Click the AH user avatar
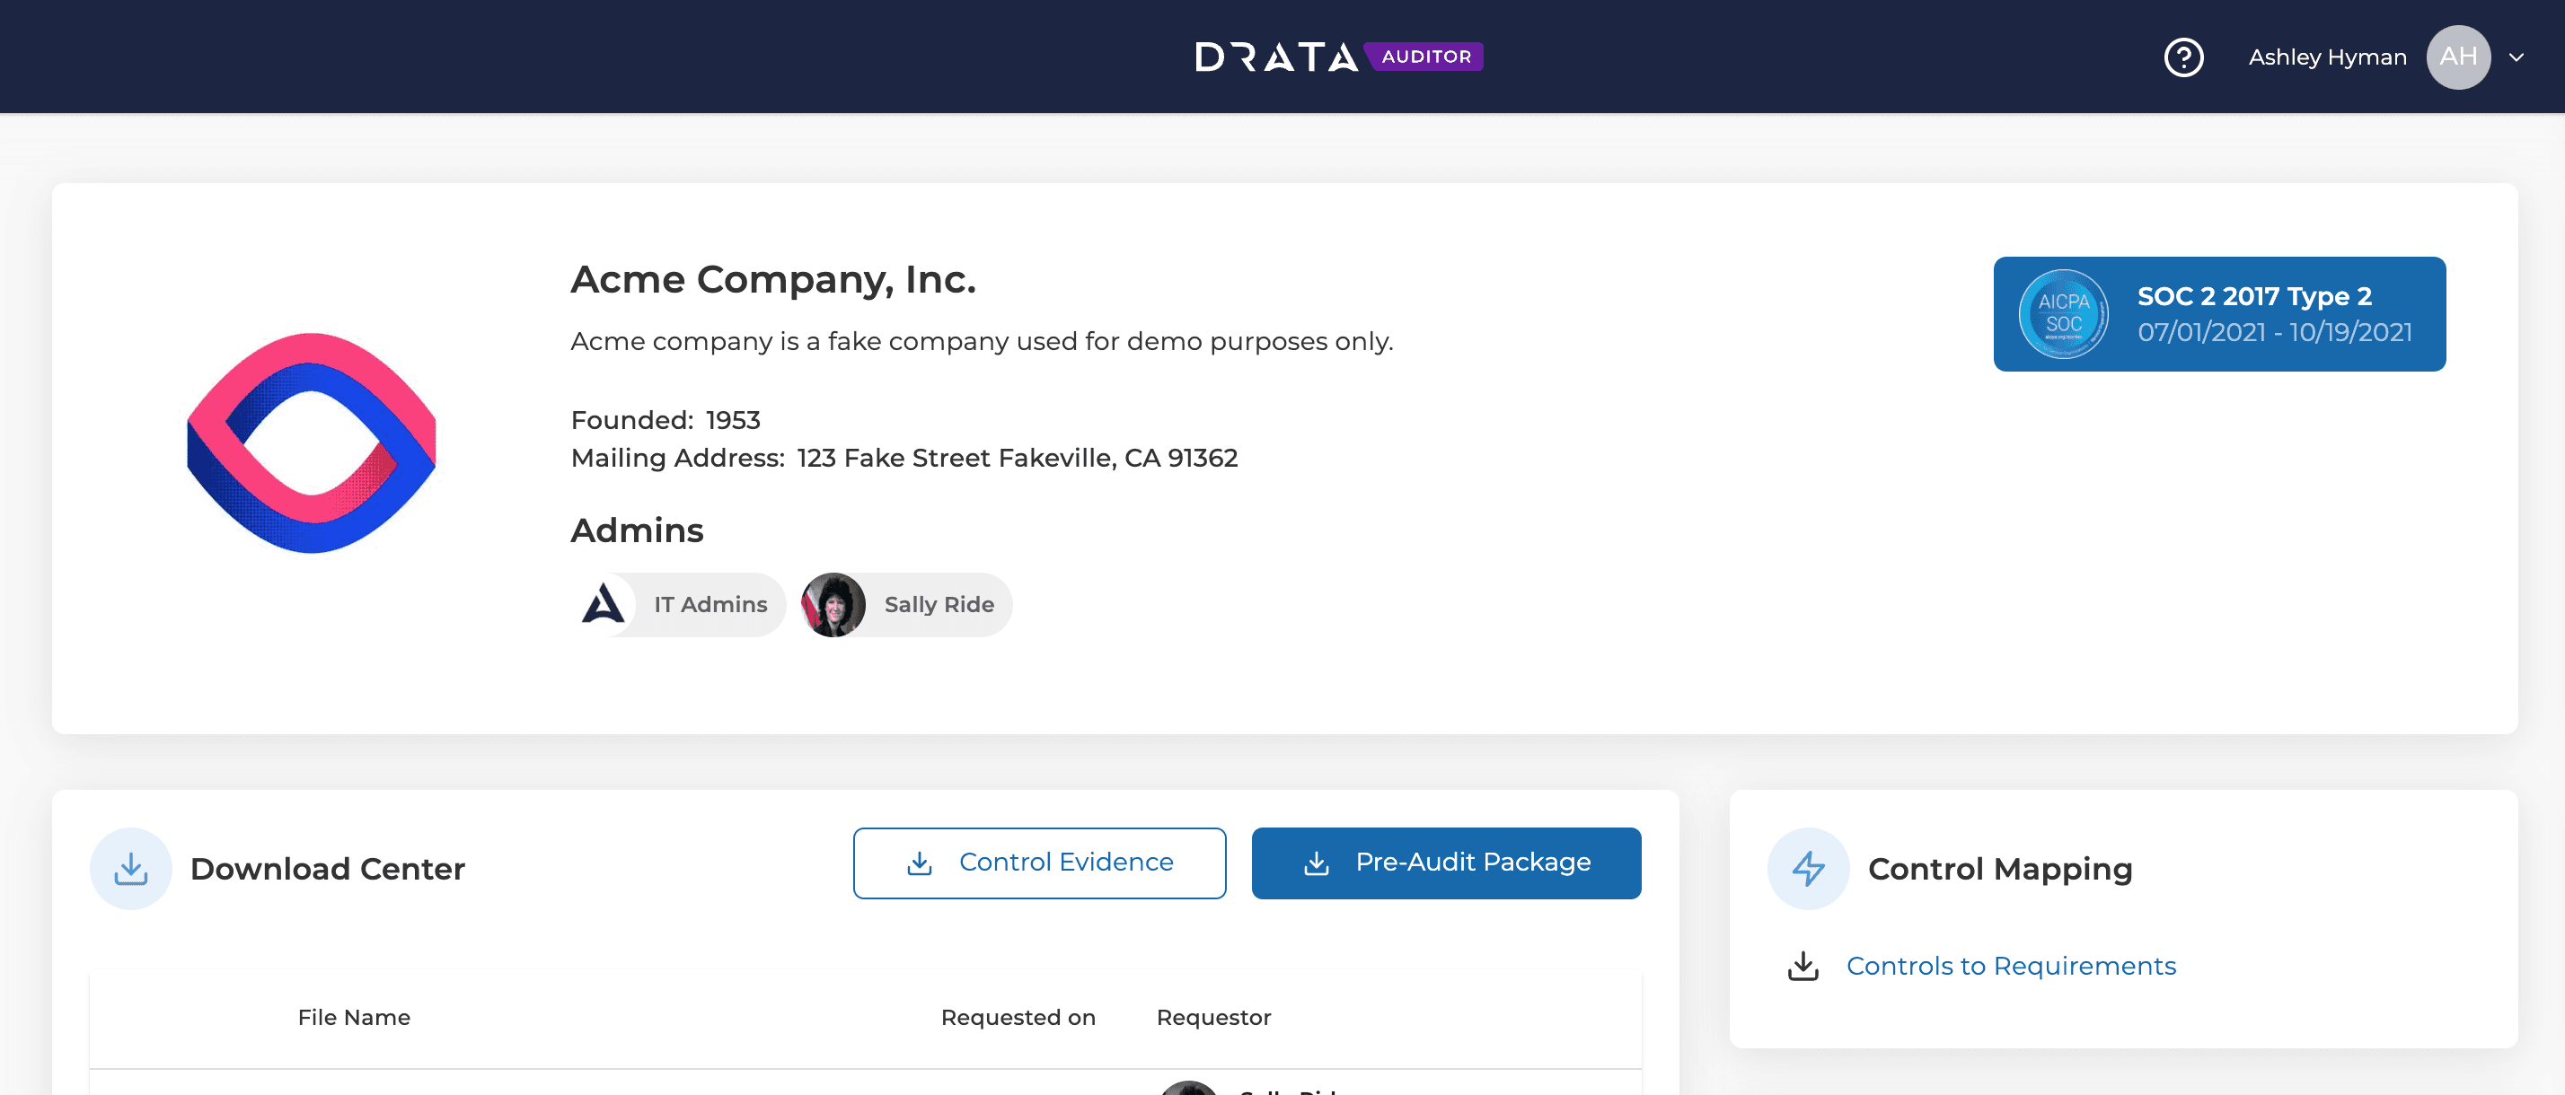Viewport: 2565px width, 1095px height. pyautogui.click(x=2457, y=57)
